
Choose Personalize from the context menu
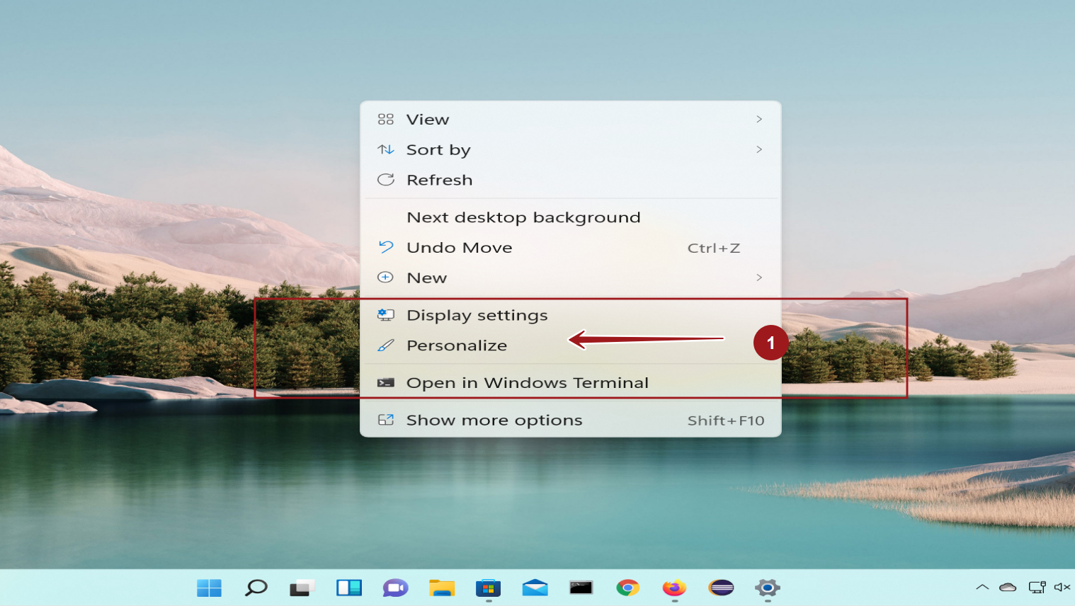pos(457,345)
